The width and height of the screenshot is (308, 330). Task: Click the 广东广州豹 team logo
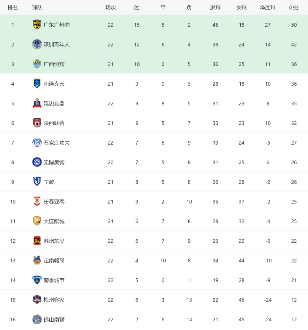coord(37,25)
